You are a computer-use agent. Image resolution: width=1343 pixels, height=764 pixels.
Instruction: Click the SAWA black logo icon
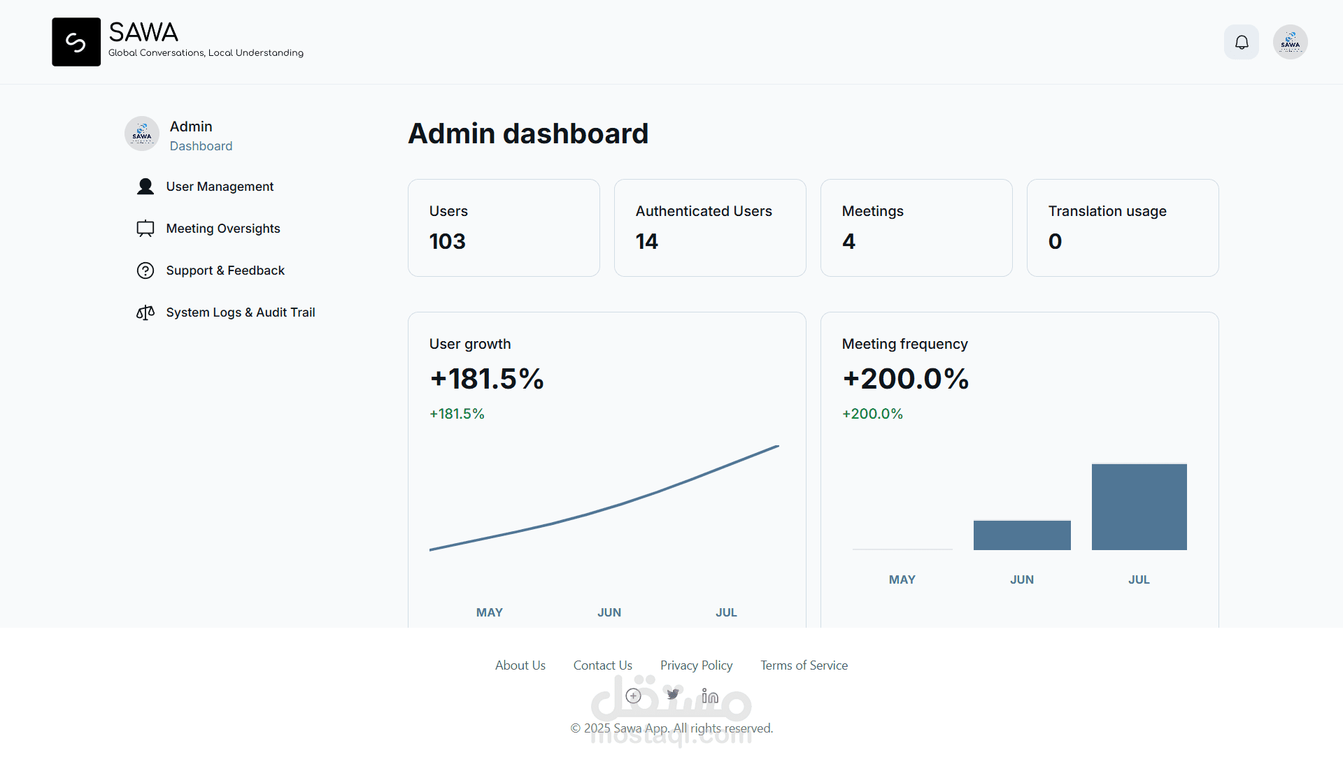(x=76, y=43)
